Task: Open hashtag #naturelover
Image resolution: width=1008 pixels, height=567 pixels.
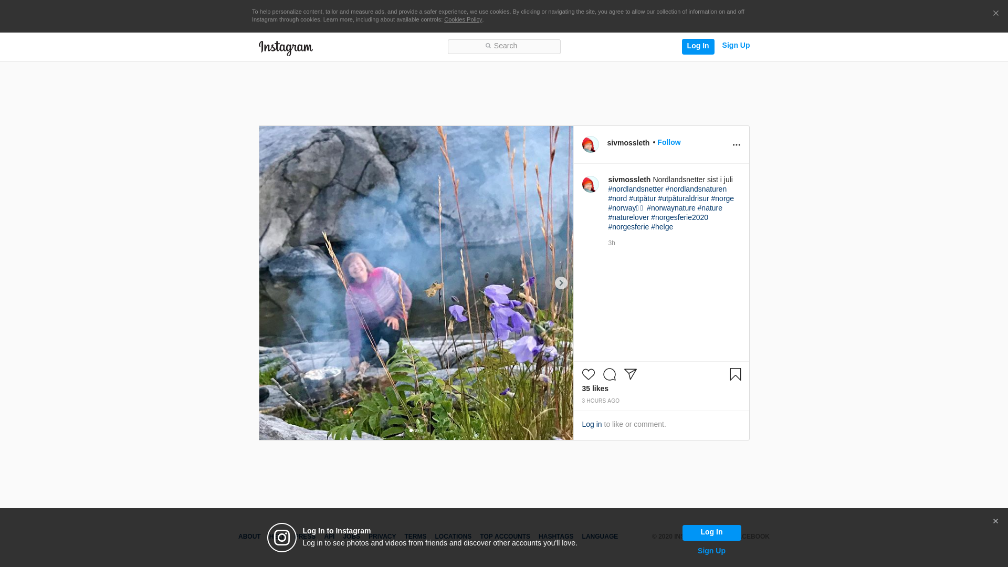Action: (x=628, y=217)
